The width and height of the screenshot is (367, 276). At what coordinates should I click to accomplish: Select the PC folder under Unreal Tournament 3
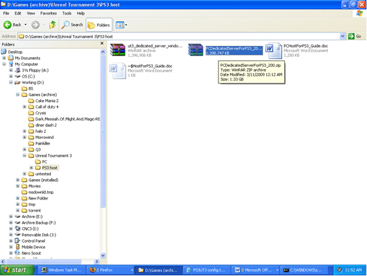[45, 161]
